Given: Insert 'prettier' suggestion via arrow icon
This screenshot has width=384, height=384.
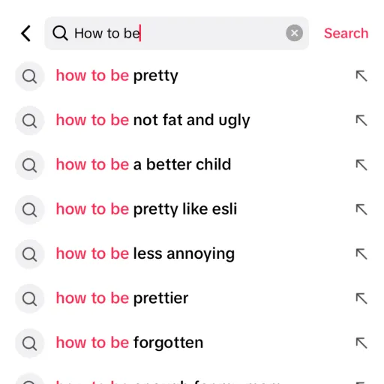Looking at the screenshot, I should 361,298.
